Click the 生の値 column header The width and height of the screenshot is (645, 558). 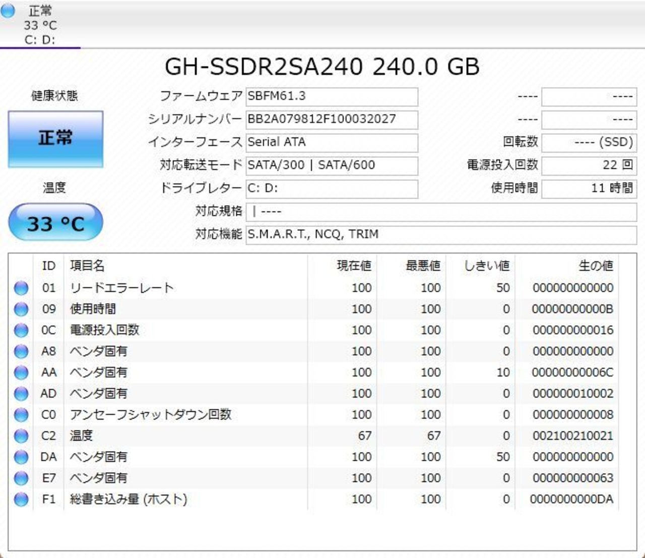[x=596, y=266]
